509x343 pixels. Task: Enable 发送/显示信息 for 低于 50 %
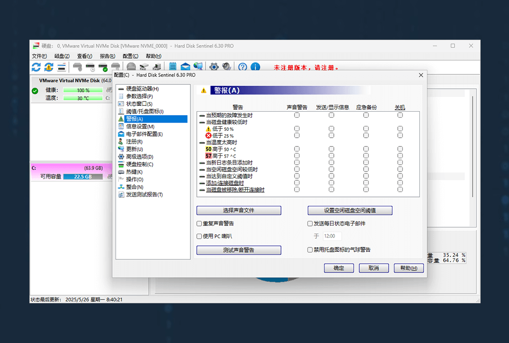point(331,129)
